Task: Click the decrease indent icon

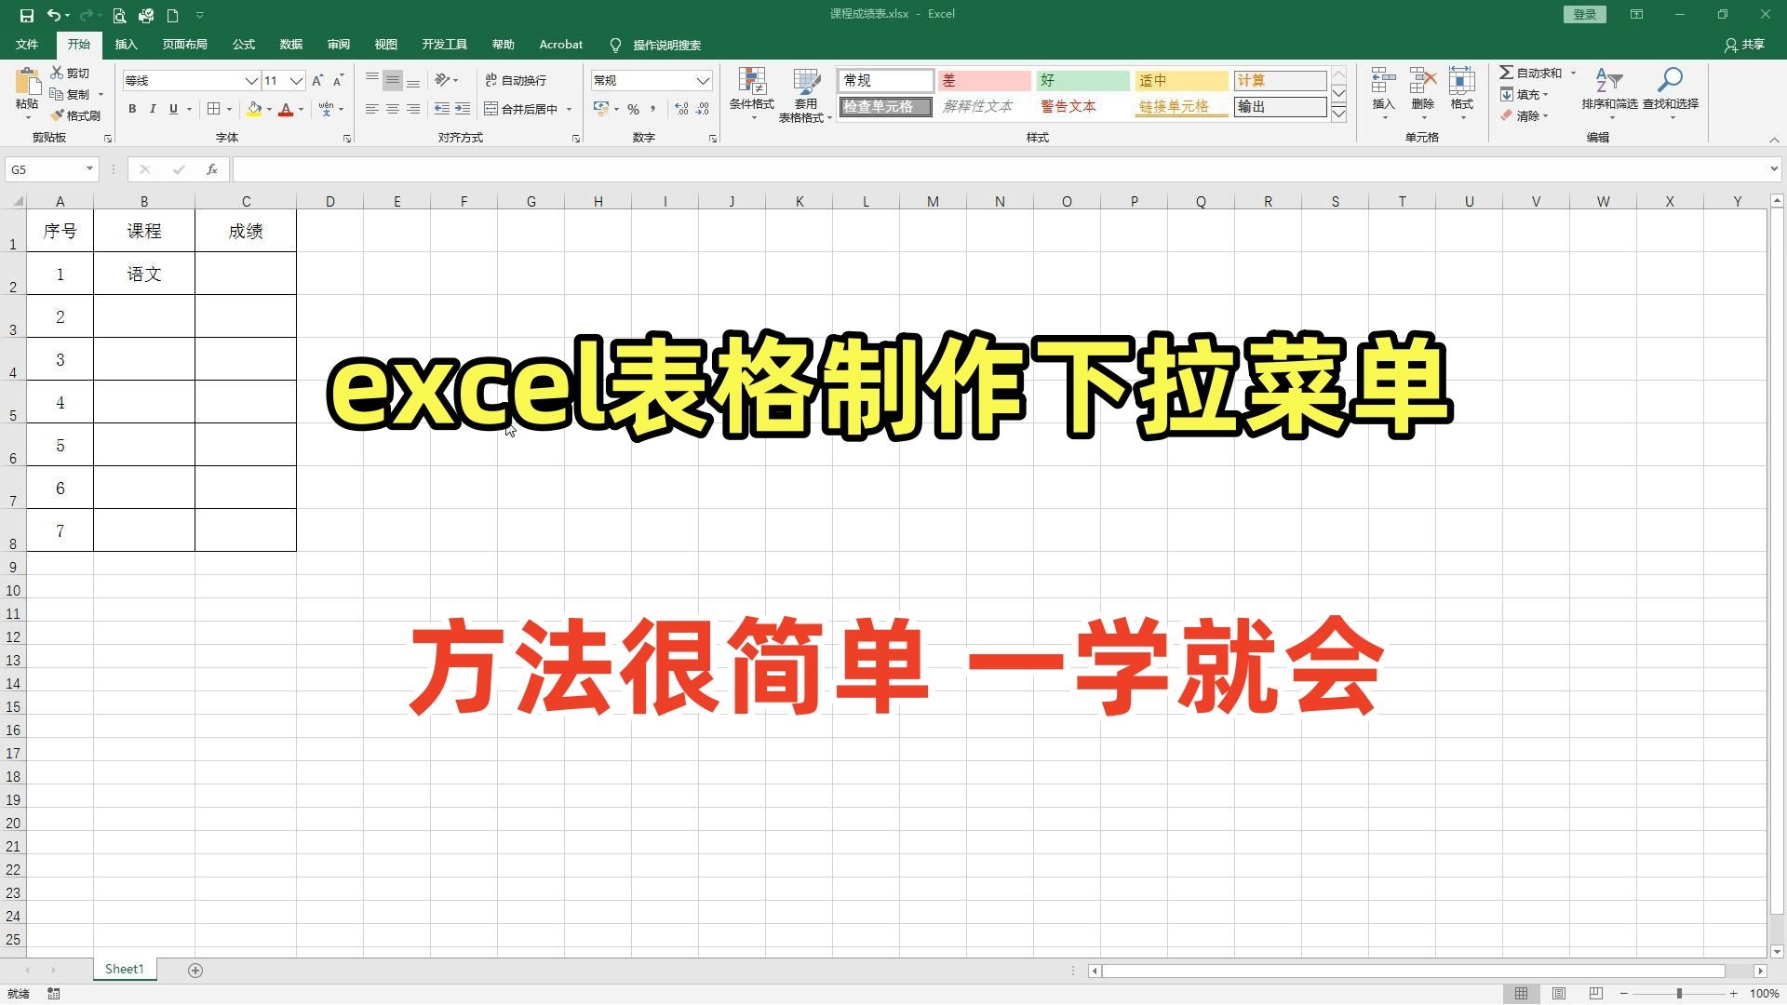Action: pos(442,109)
